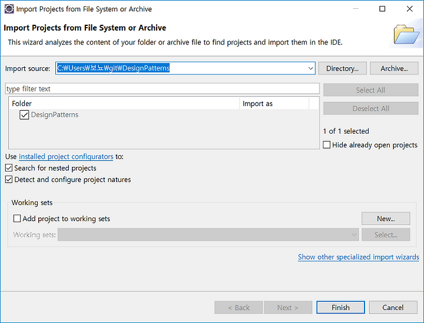Viewport: 424px width, 323px height.
Task: Open the disabled Working sets combo box
Action: point(208,235)
